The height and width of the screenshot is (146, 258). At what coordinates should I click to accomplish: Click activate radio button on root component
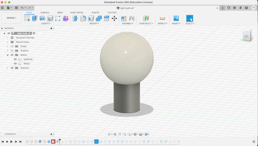coord(34,33)
